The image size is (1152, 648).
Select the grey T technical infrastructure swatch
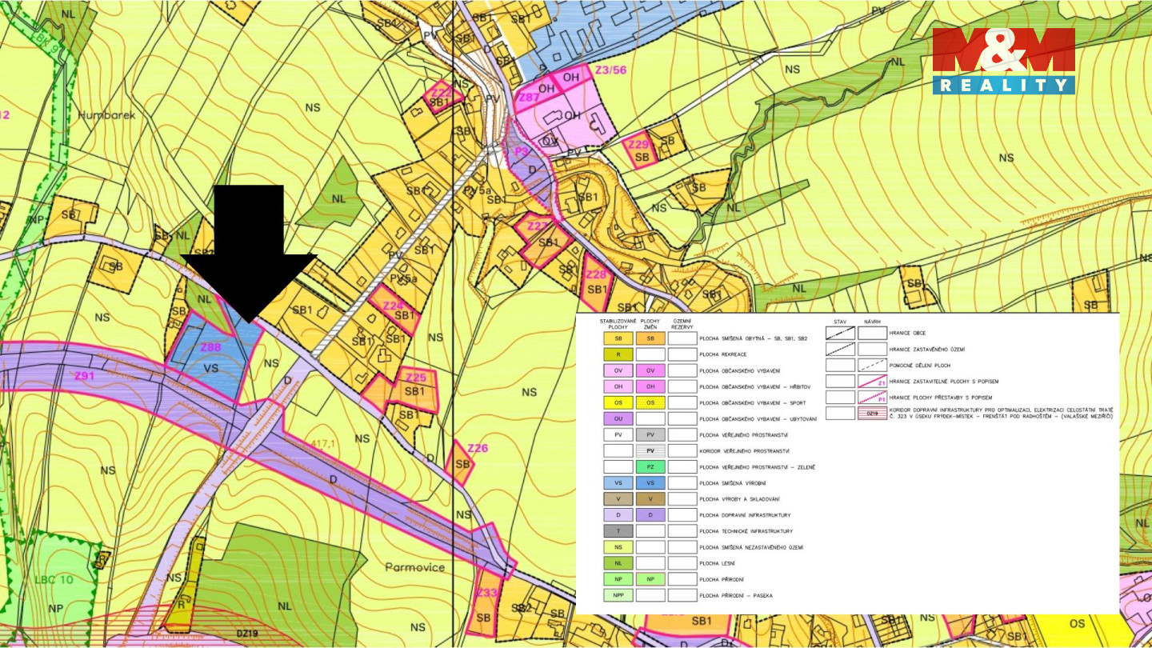(618, 531)
